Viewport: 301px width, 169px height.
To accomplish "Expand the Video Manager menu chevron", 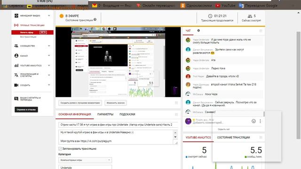I will pos(49,15).
